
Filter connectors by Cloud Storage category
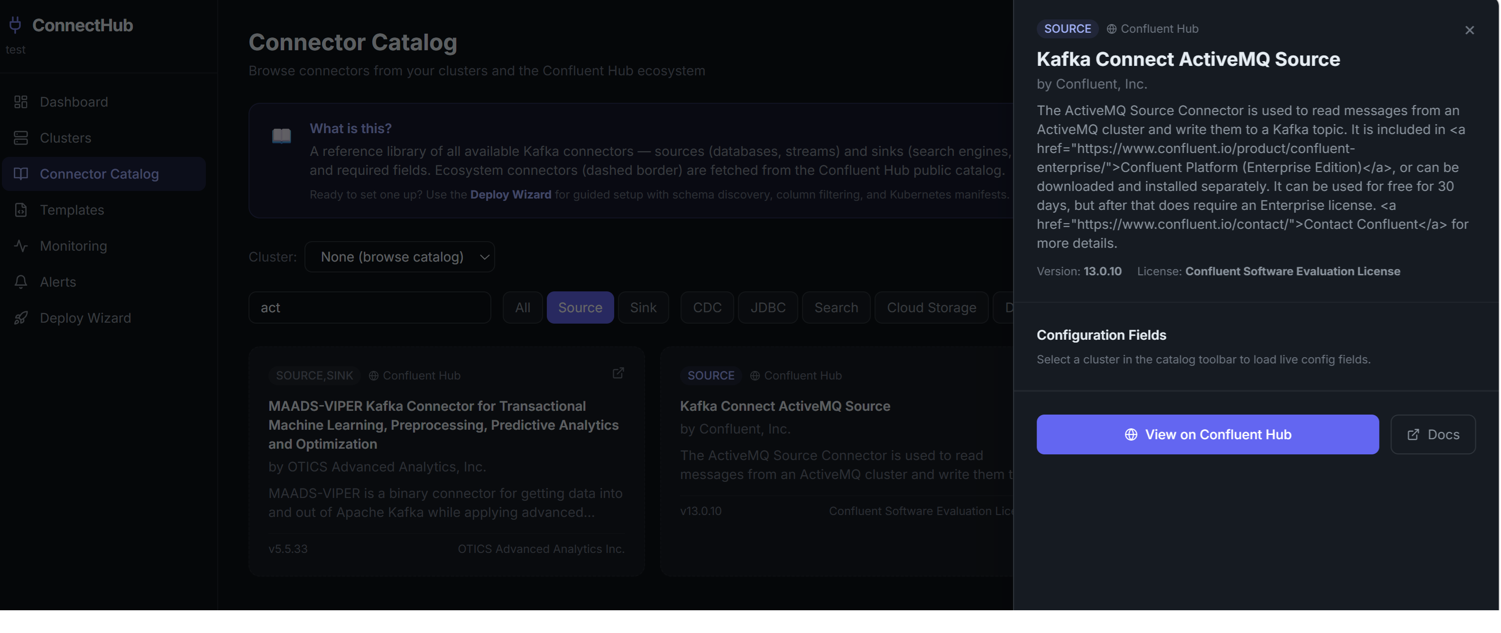coord(931,307)
